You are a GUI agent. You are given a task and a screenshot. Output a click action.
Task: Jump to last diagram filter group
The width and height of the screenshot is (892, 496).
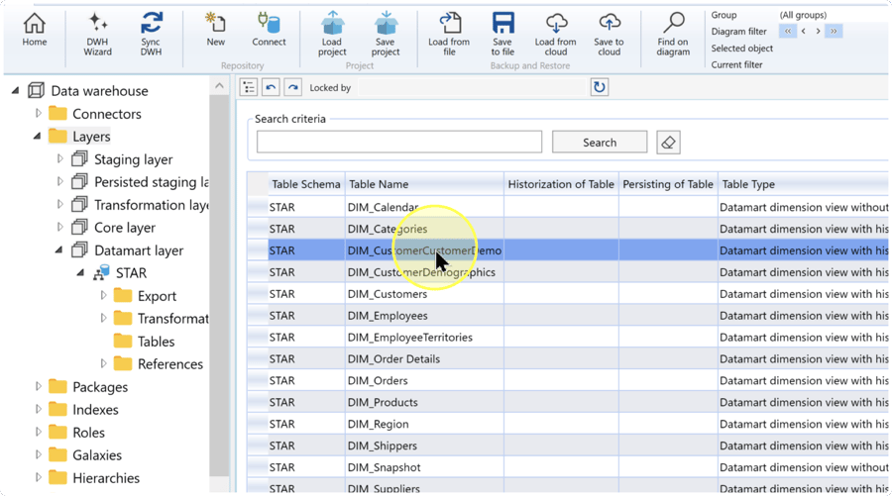834,32
